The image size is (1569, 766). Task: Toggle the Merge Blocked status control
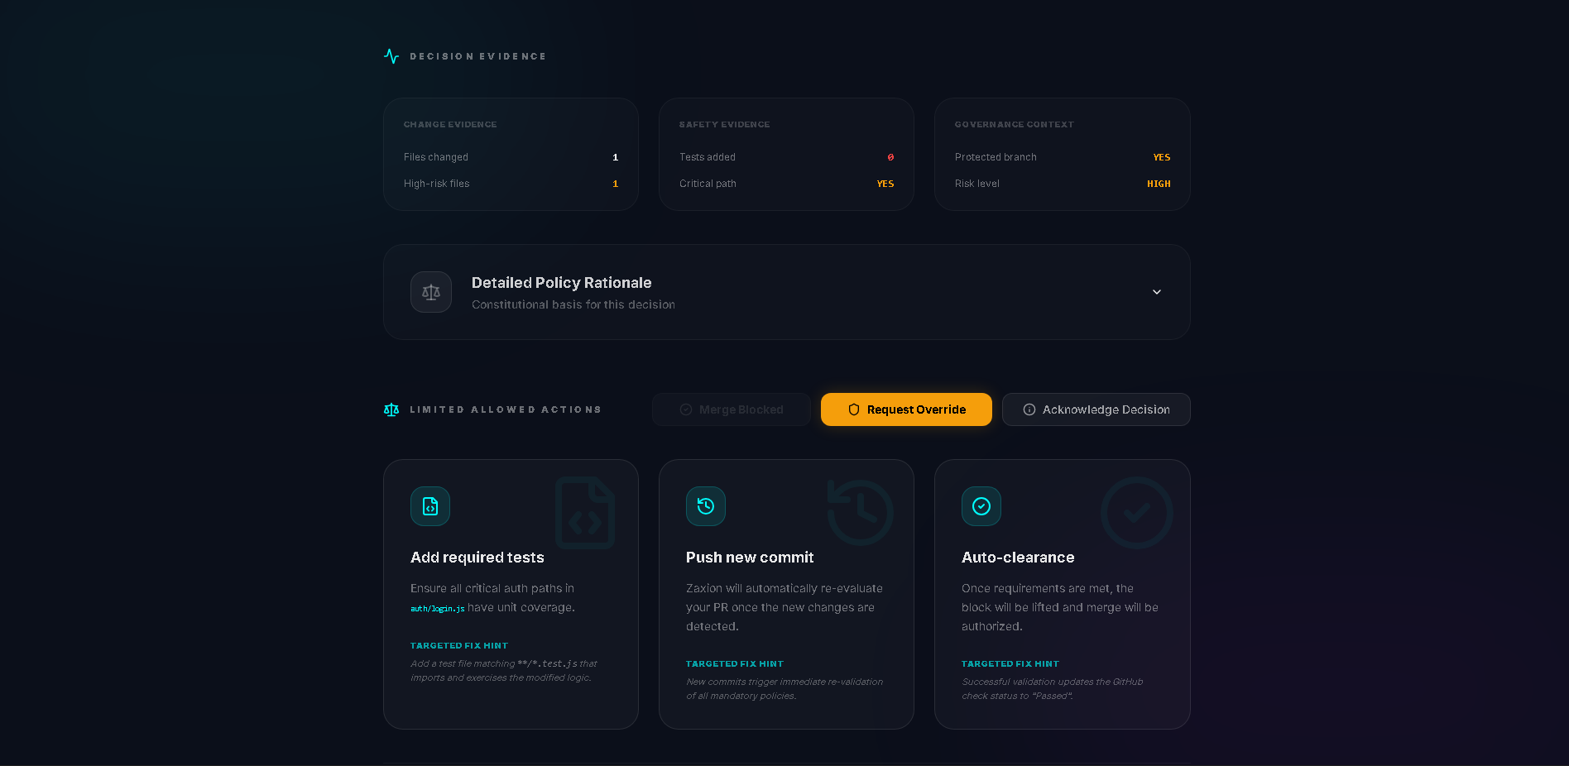[x=731, y=409]
